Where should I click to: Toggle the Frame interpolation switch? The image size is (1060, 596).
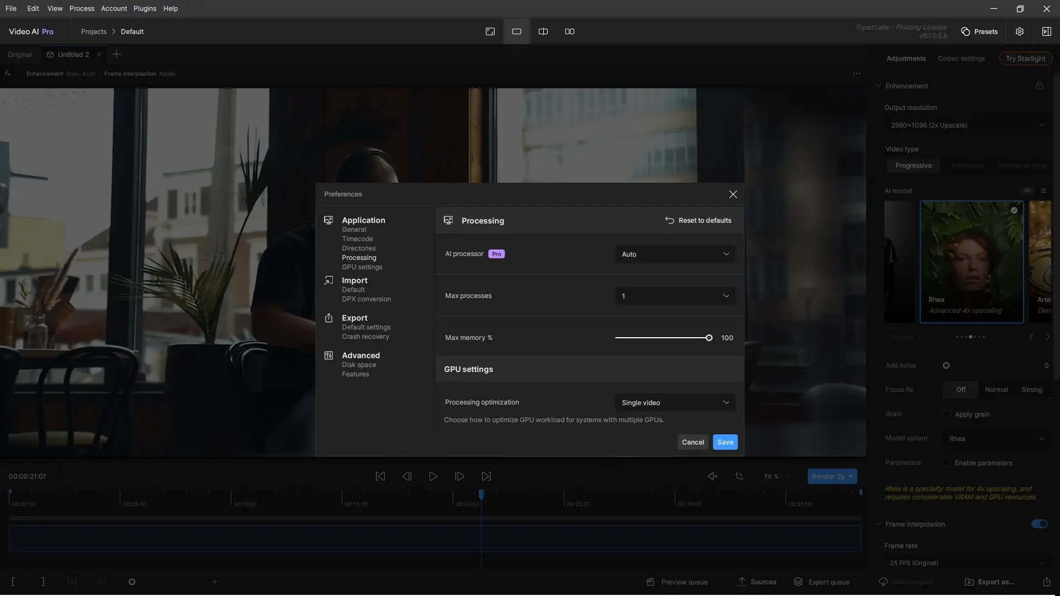pos(1039,524)
